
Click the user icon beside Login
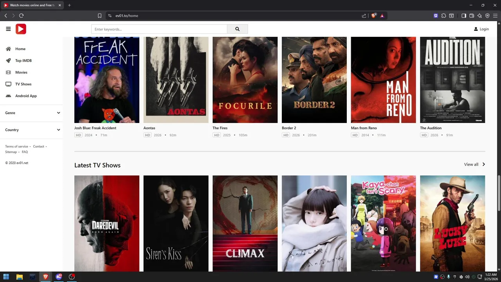tap(476, 29)
